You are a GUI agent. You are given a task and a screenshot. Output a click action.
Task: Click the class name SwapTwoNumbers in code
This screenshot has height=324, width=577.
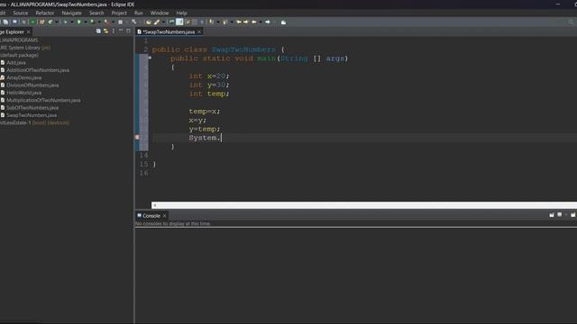(243, 49)
